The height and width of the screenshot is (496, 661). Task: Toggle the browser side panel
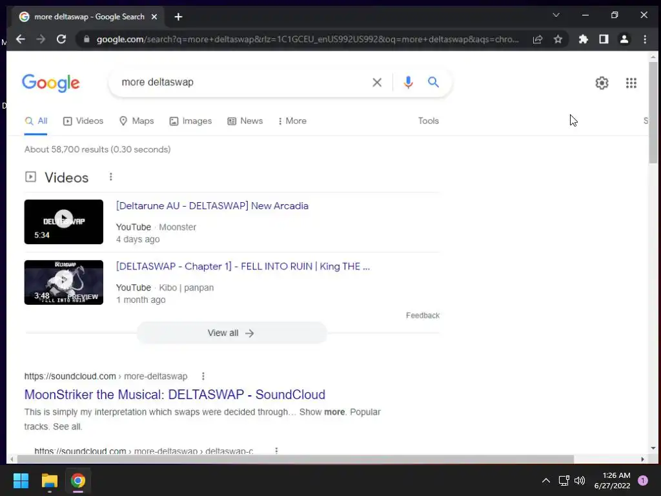(604, 39)
